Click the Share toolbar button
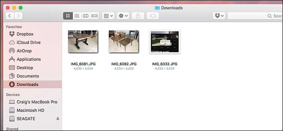Image resolution: width=283 pixels, height=131 pixels. coord(138,16)
